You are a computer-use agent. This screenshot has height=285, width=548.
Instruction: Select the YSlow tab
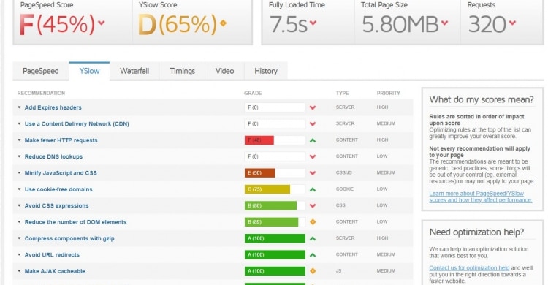[89, 71]
